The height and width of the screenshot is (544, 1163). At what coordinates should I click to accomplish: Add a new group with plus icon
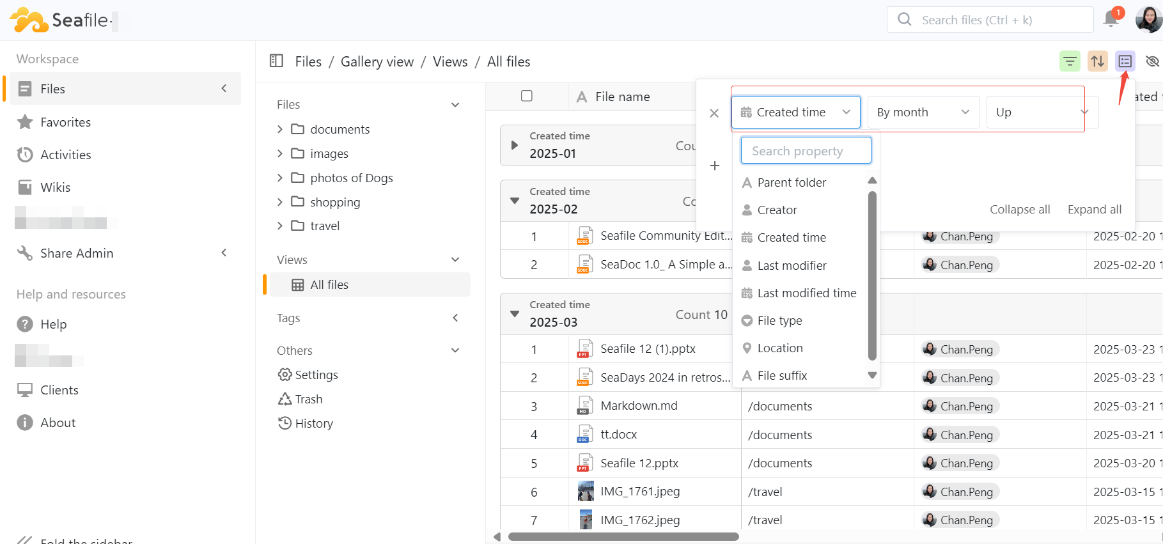[715, 166]
